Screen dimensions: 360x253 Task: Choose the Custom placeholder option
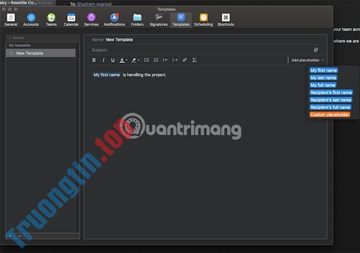click(330, 114)
